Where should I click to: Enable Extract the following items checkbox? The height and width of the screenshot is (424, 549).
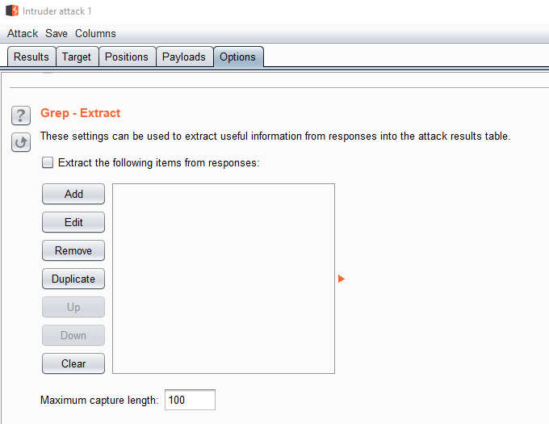pyautogui.click(x=48, y=162)
